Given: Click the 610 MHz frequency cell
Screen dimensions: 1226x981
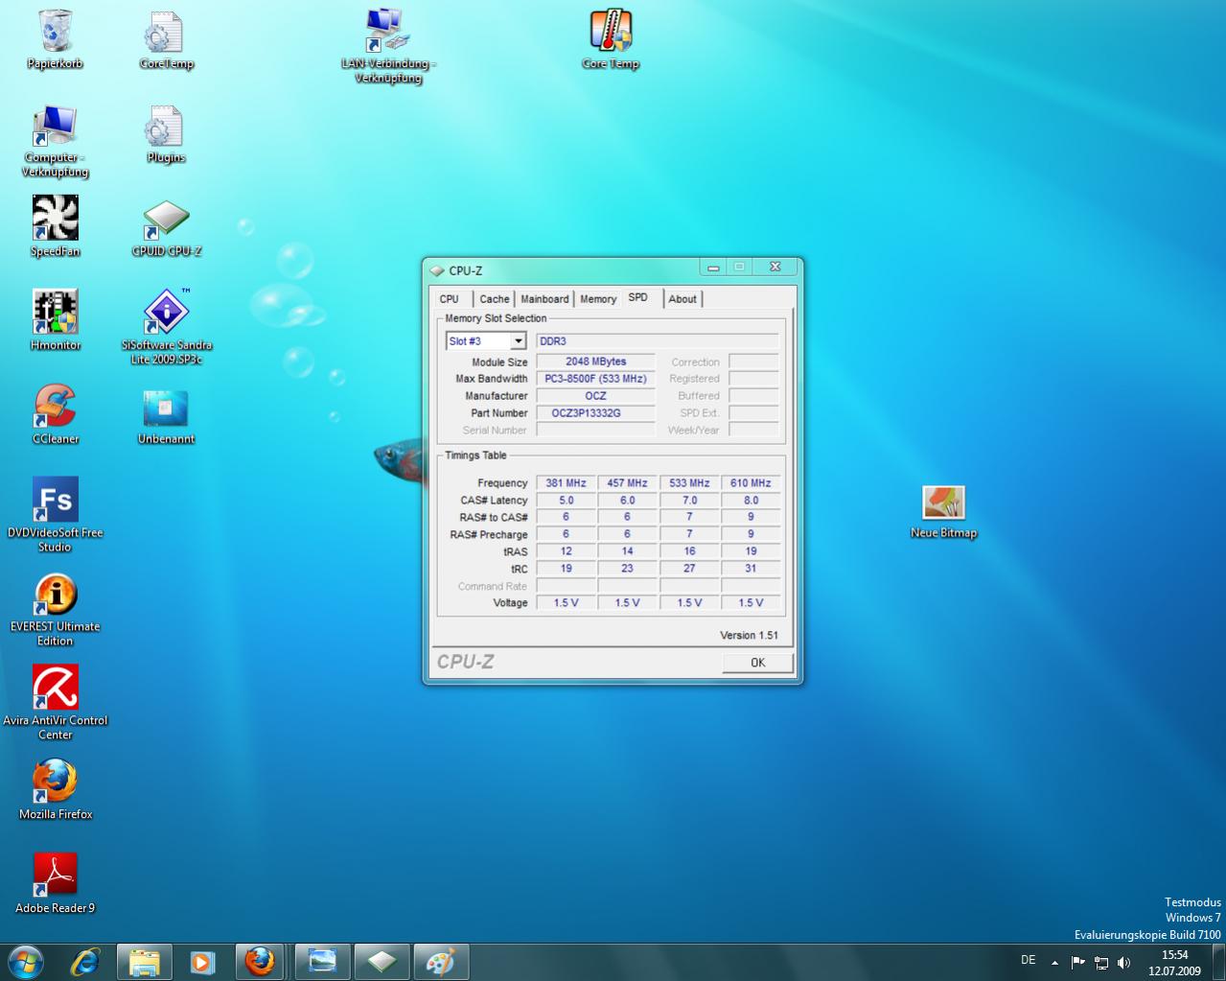Looking at the screenshot, I should pos(751,483).
